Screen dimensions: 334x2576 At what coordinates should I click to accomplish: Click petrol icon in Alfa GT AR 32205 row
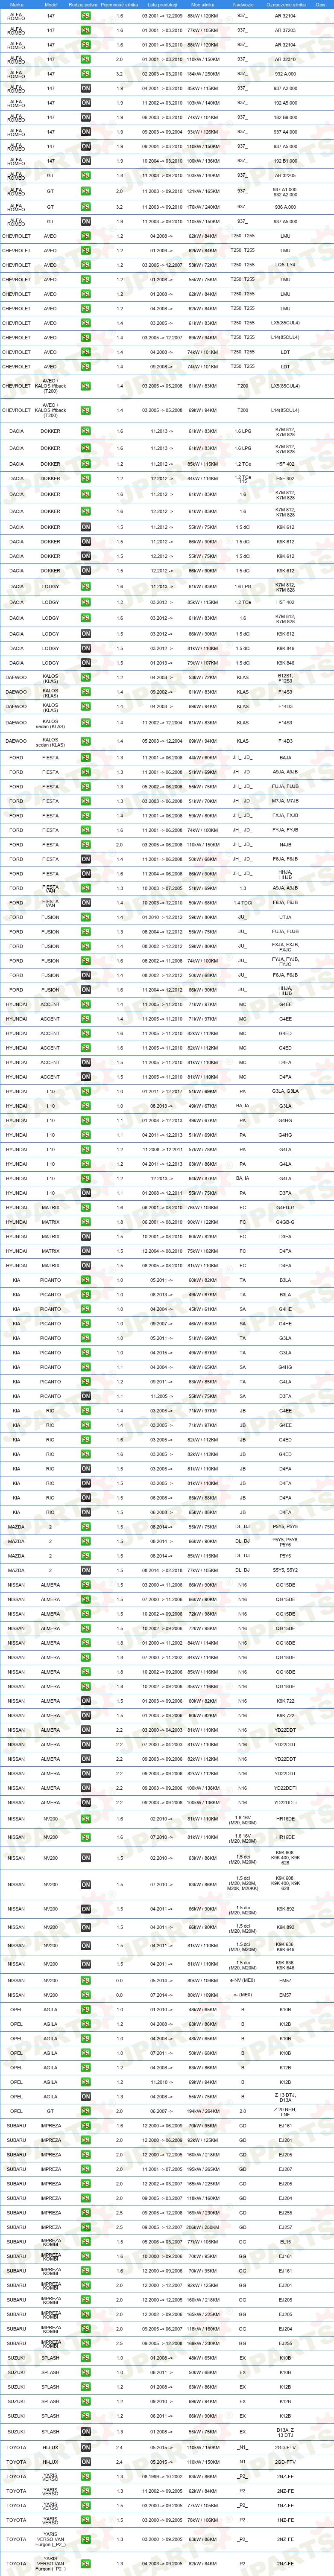85,176
